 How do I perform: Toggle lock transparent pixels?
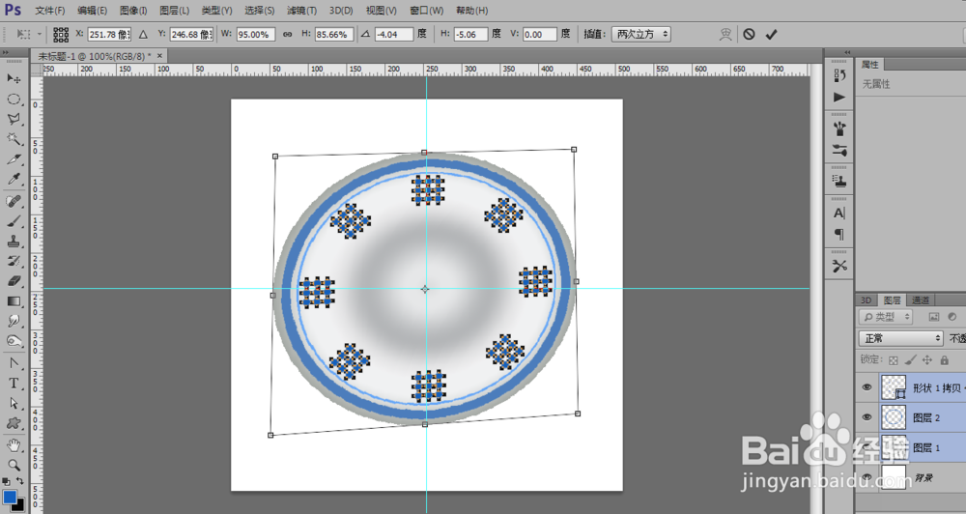tap(894, 360)
